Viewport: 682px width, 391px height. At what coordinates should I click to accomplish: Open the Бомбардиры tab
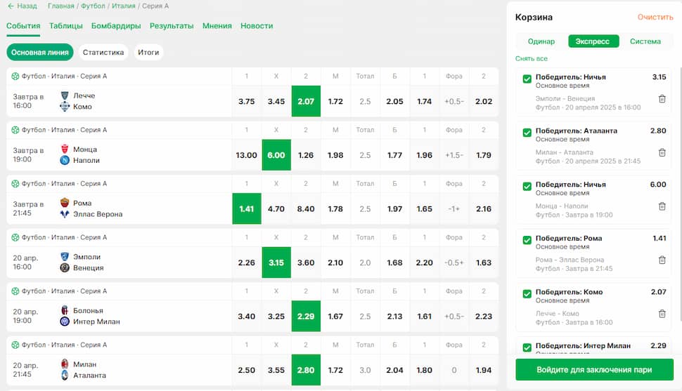point(116,26)
